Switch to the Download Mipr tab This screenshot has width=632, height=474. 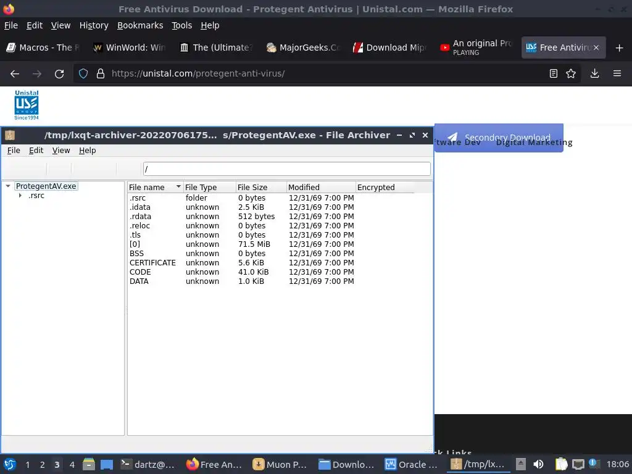tap(390, 48)
